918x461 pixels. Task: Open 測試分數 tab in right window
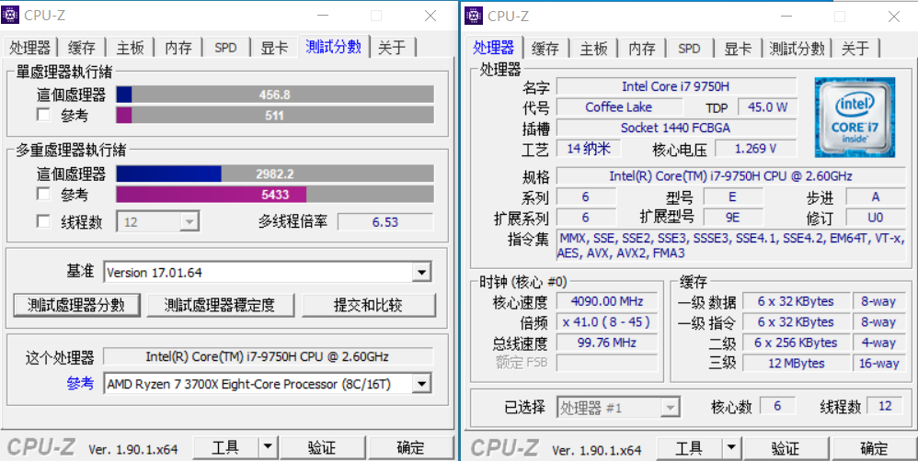tap(797, 48)
